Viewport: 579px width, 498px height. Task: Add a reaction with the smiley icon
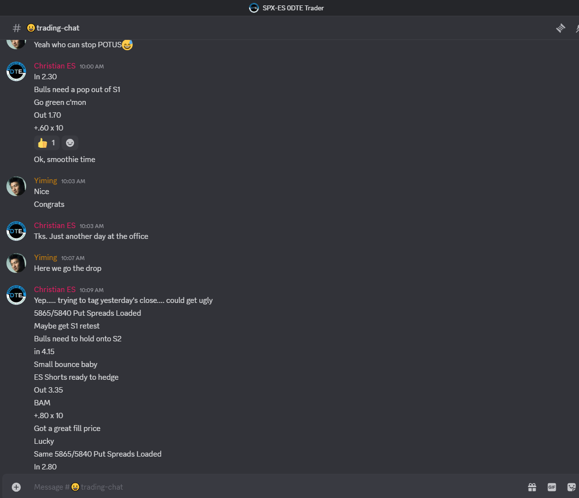click(70, 143)
